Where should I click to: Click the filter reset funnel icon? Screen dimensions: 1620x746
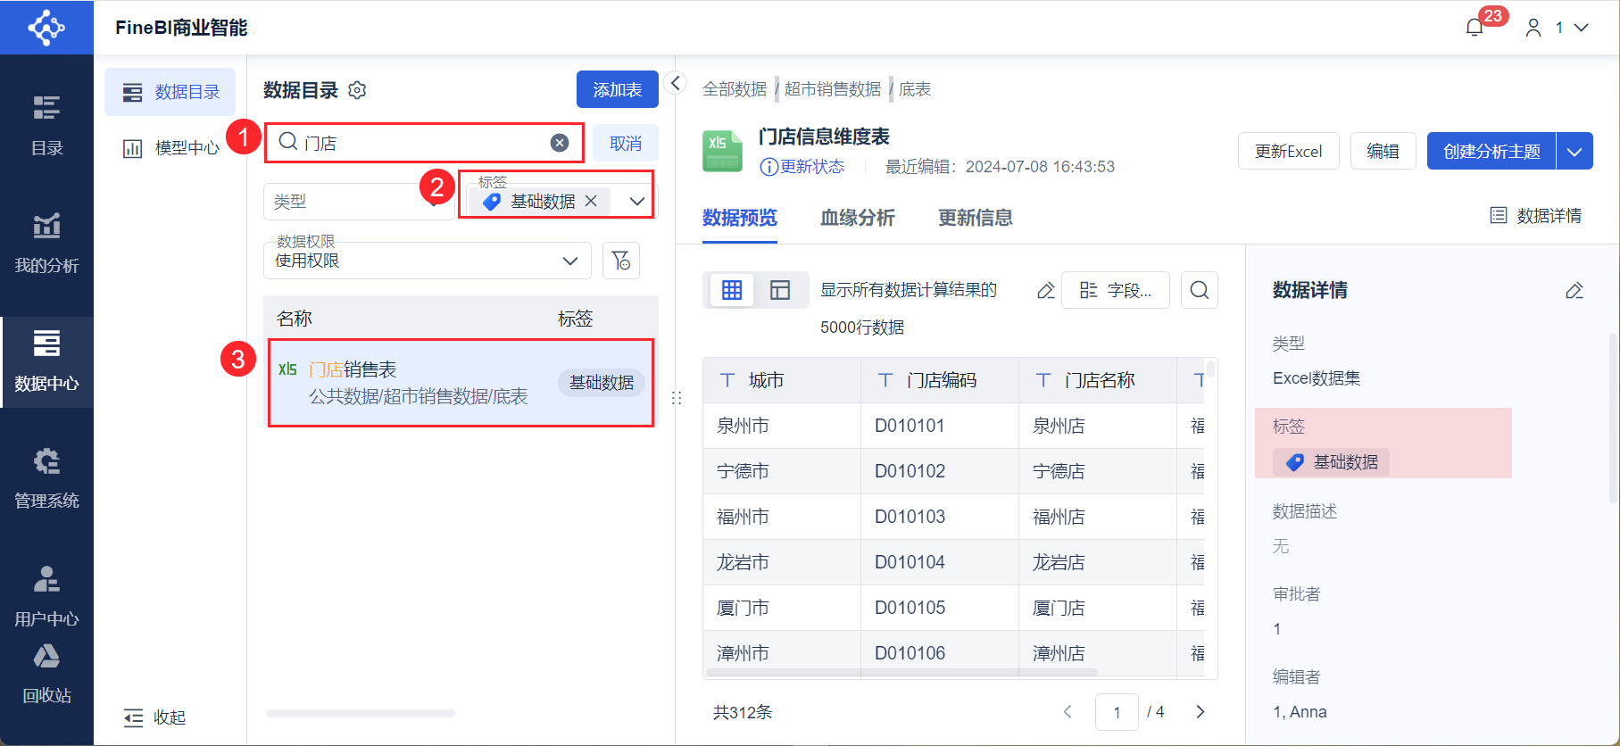(621, 261)
